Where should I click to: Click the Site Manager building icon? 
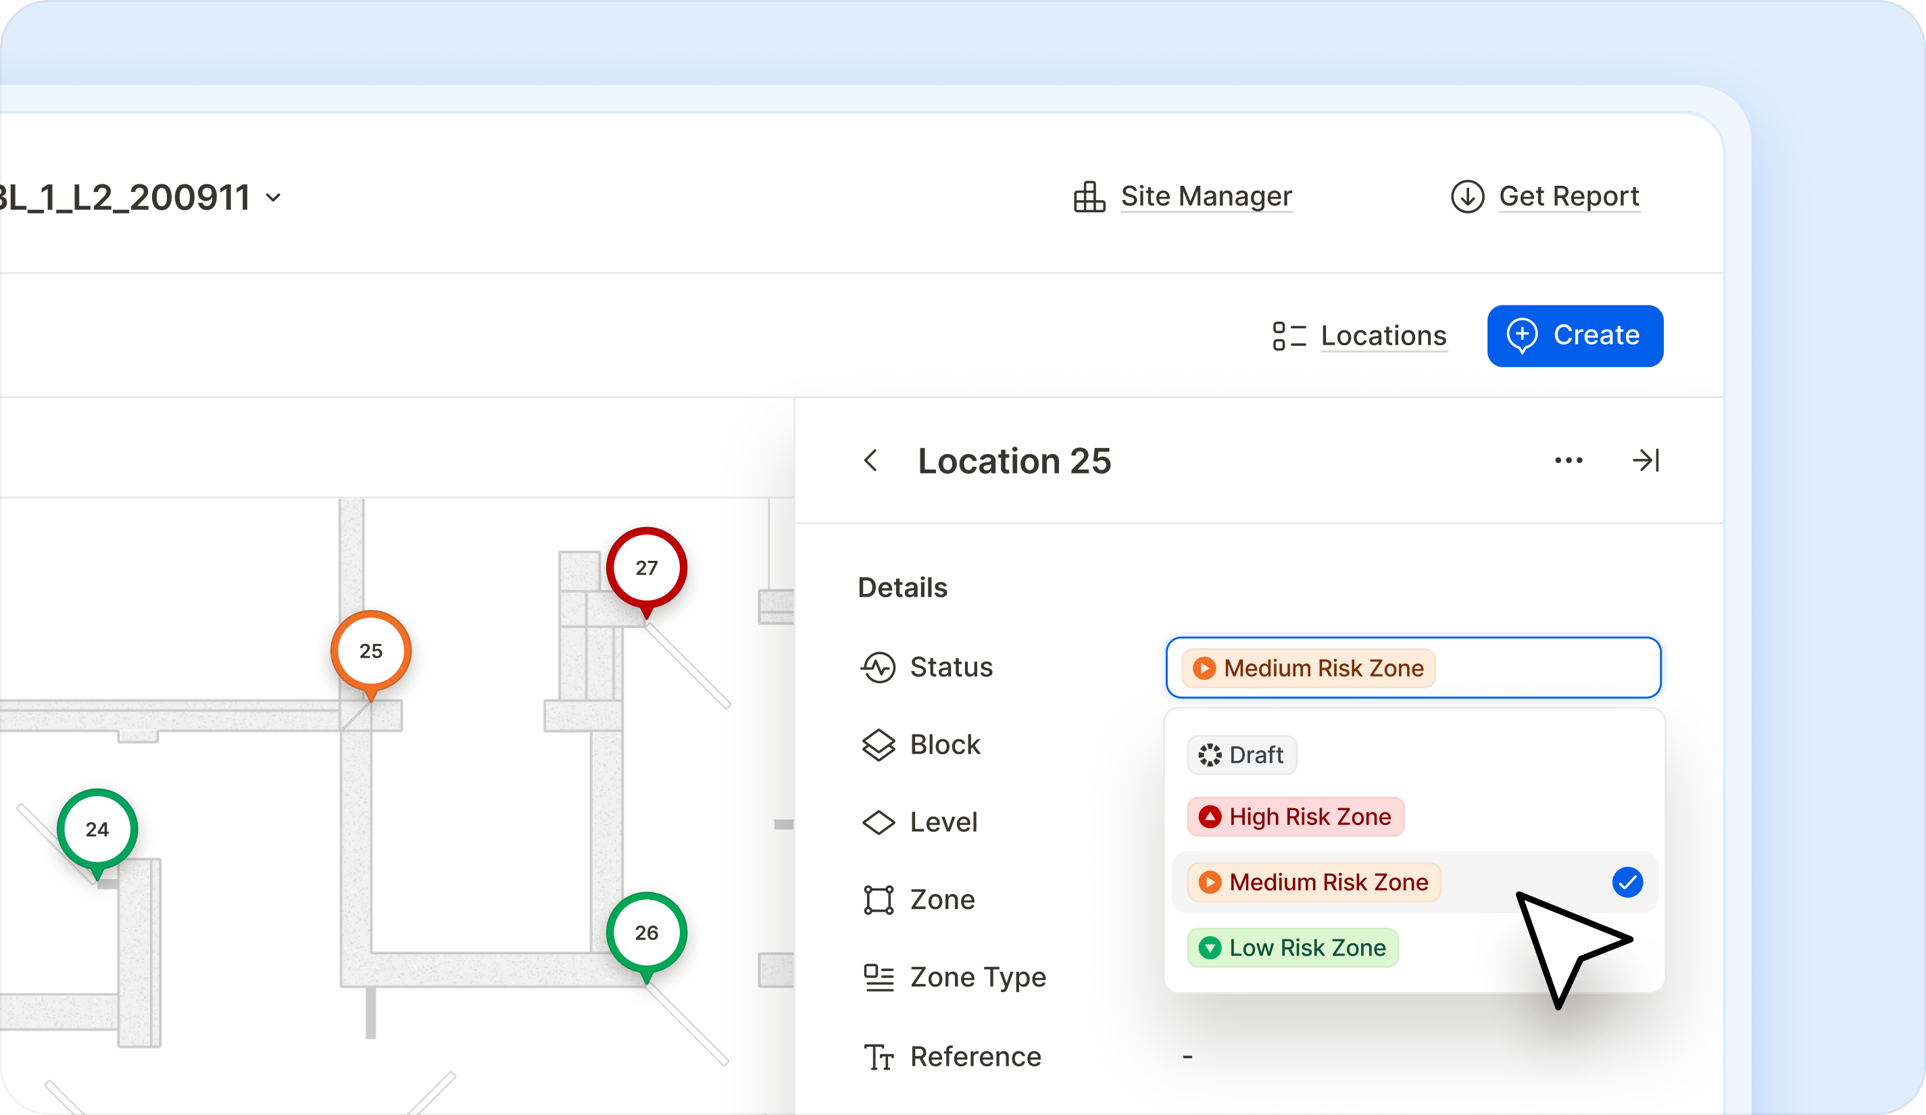click(x=1089, y=197)
